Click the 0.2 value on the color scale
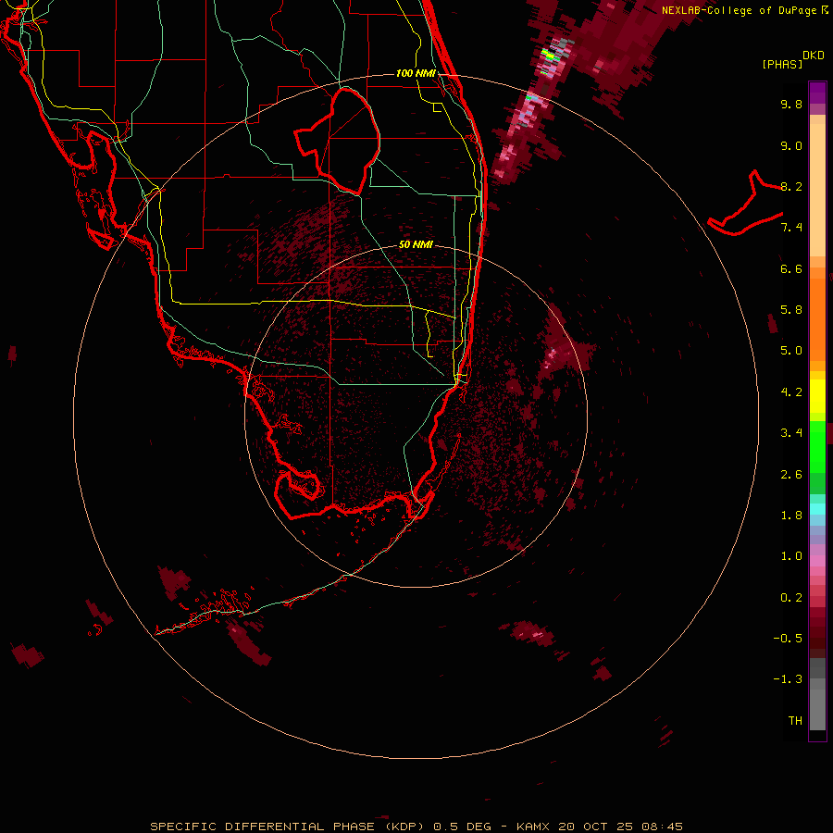 pos(791,598)
